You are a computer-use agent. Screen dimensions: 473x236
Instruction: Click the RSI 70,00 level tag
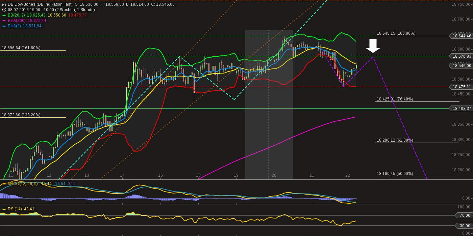coord(464,215)
